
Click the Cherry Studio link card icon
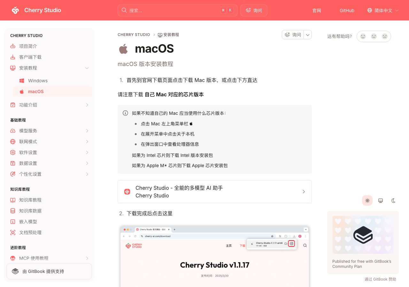pos(127,192)
